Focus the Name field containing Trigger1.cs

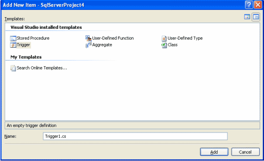(x=135, y=136)
